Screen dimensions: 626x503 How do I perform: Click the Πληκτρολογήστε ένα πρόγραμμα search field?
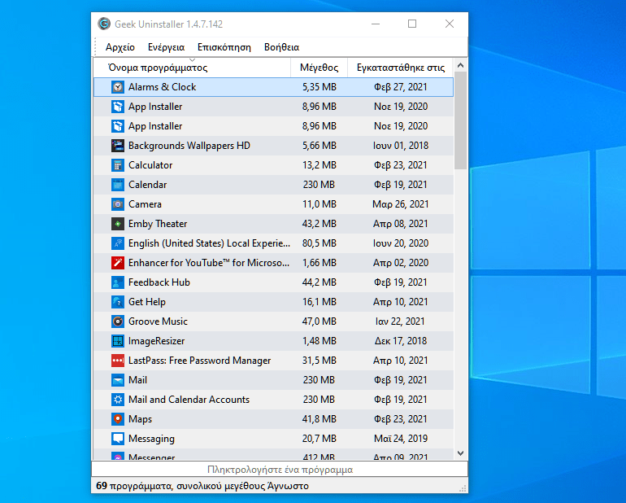[280, 470]
